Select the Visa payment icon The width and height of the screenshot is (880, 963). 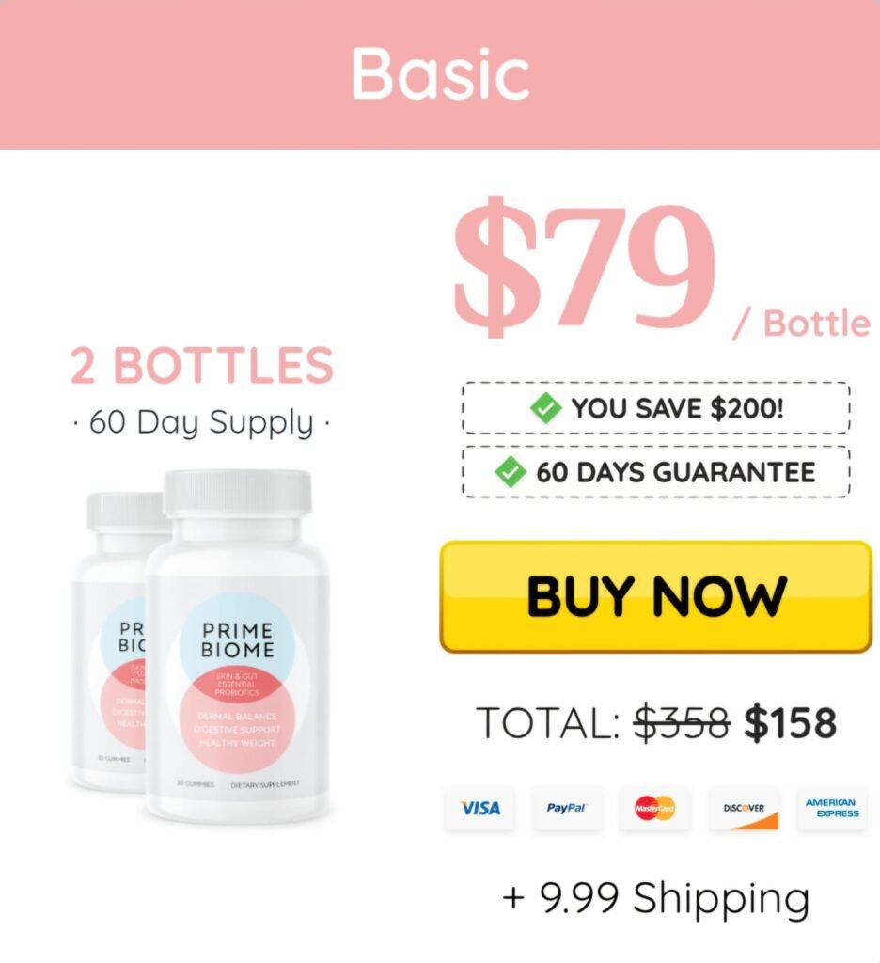click(x=479, y=808)
